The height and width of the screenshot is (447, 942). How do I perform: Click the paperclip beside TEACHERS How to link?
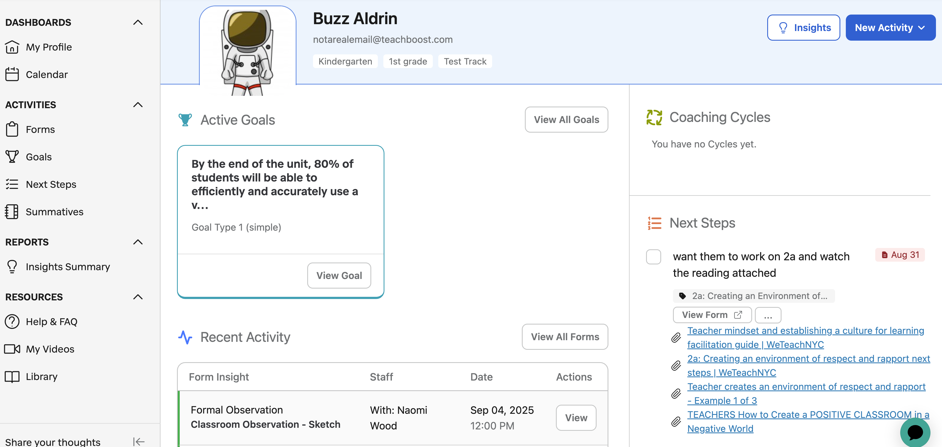[x=676, y=422]
